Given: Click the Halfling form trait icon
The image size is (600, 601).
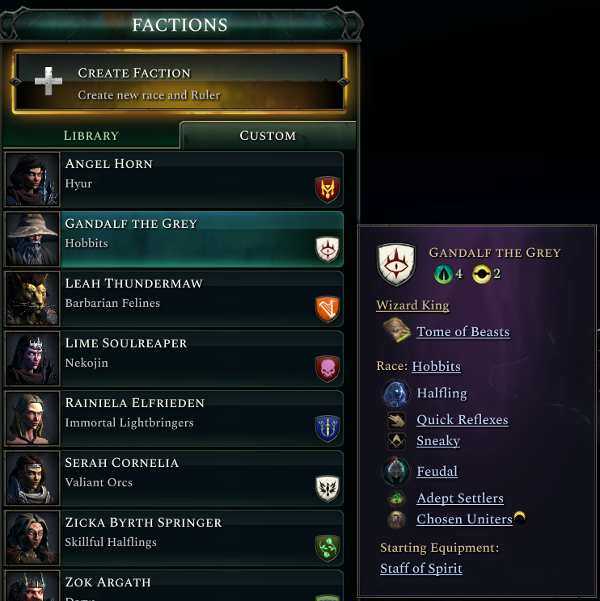Looking at the screenshot, I should pyautogui.click(x=397, y=393).
